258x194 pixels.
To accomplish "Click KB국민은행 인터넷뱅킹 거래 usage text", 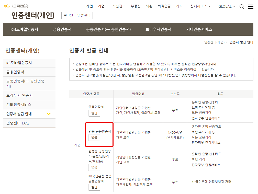I will coord(211,182).
